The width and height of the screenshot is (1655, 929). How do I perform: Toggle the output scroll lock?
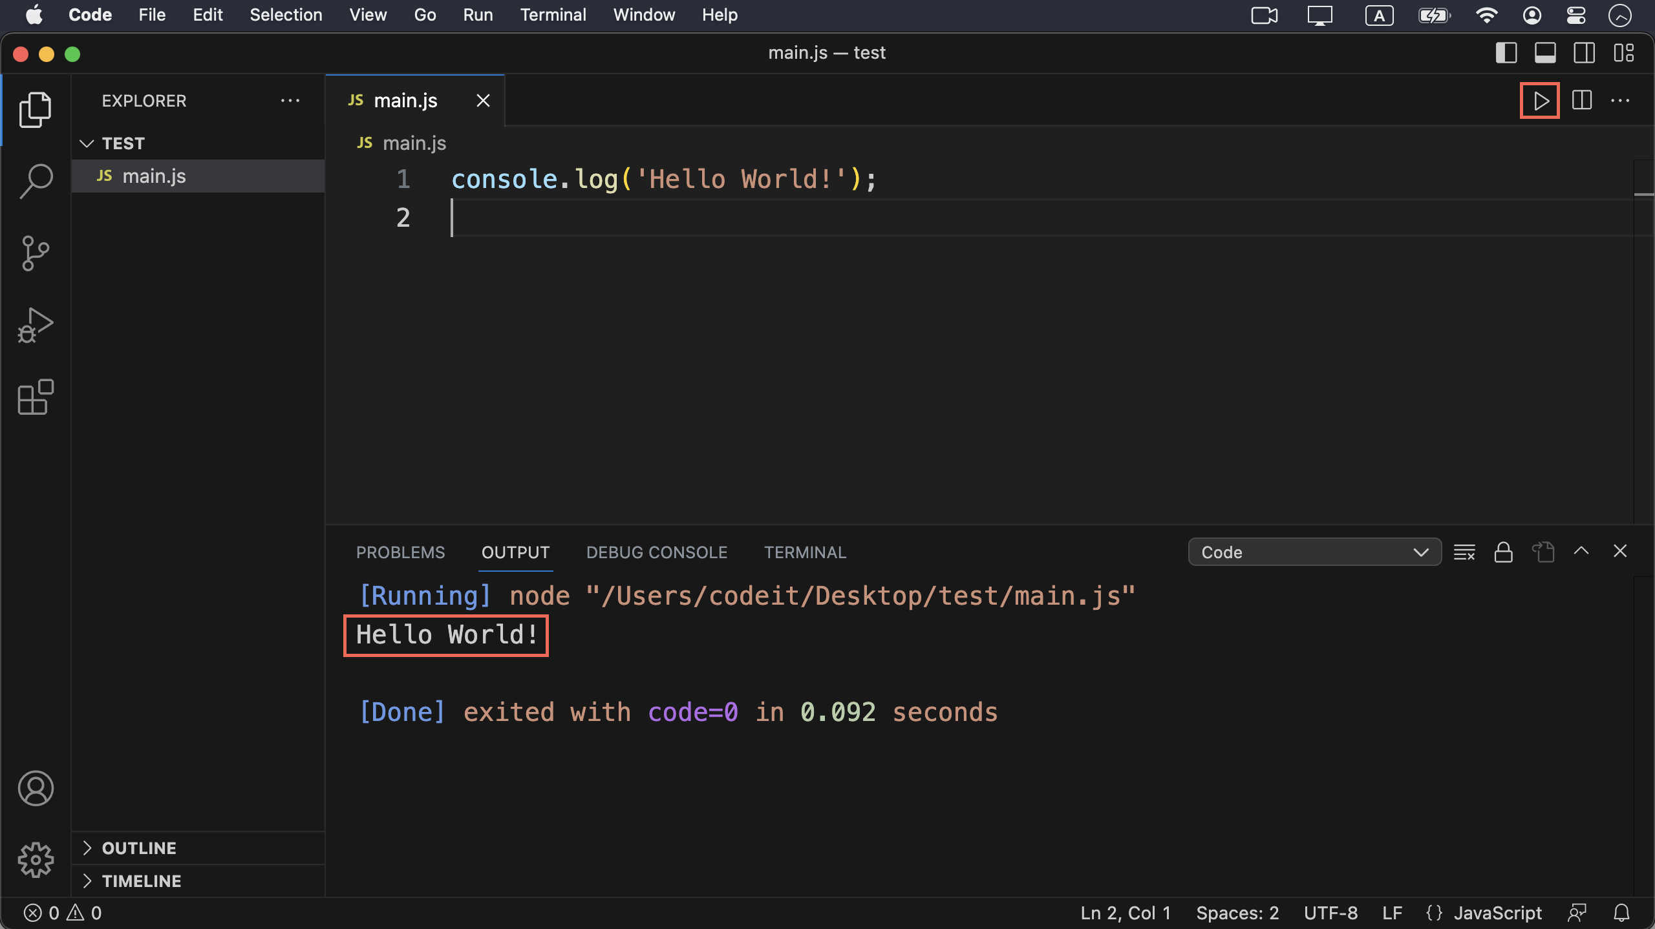(1503, 552)
